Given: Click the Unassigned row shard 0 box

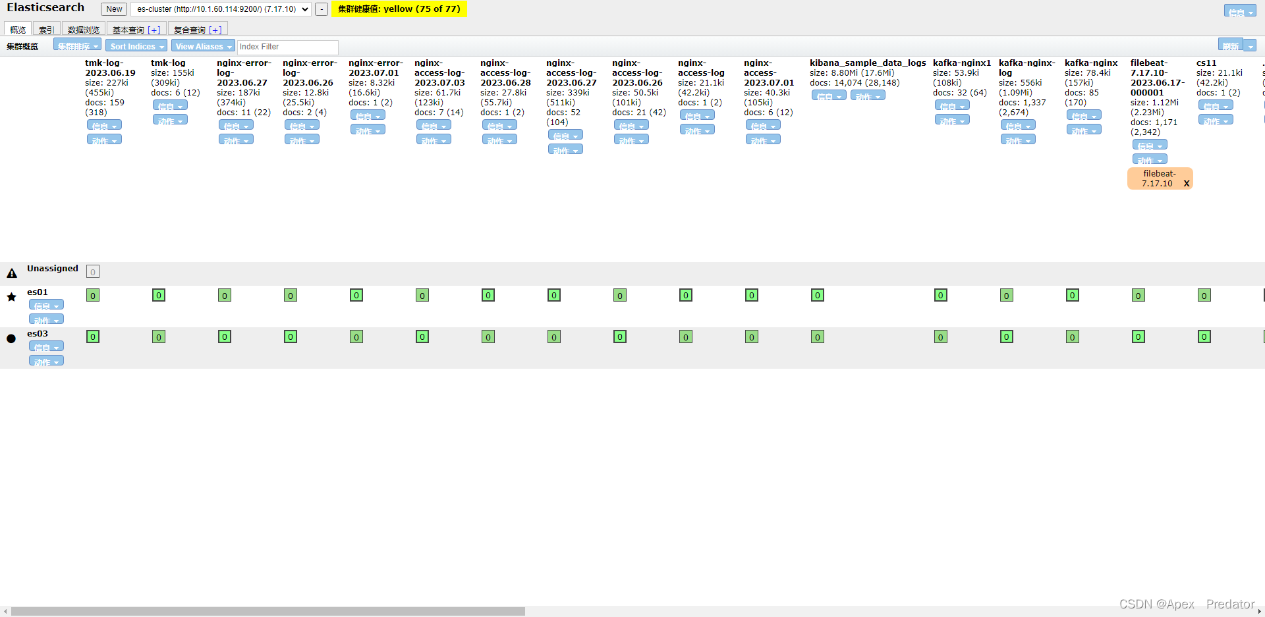Looking at the screenshot, I should click(93, 272).
